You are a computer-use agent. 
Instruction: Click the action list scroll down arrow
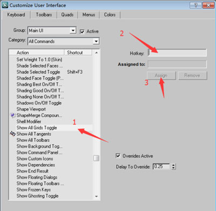97,196
